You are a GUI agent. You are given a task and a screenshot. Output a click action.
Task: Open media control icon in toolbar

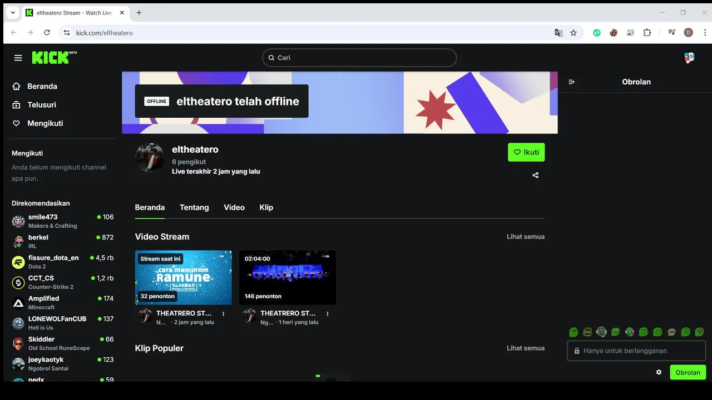click(x=672, y=33)
